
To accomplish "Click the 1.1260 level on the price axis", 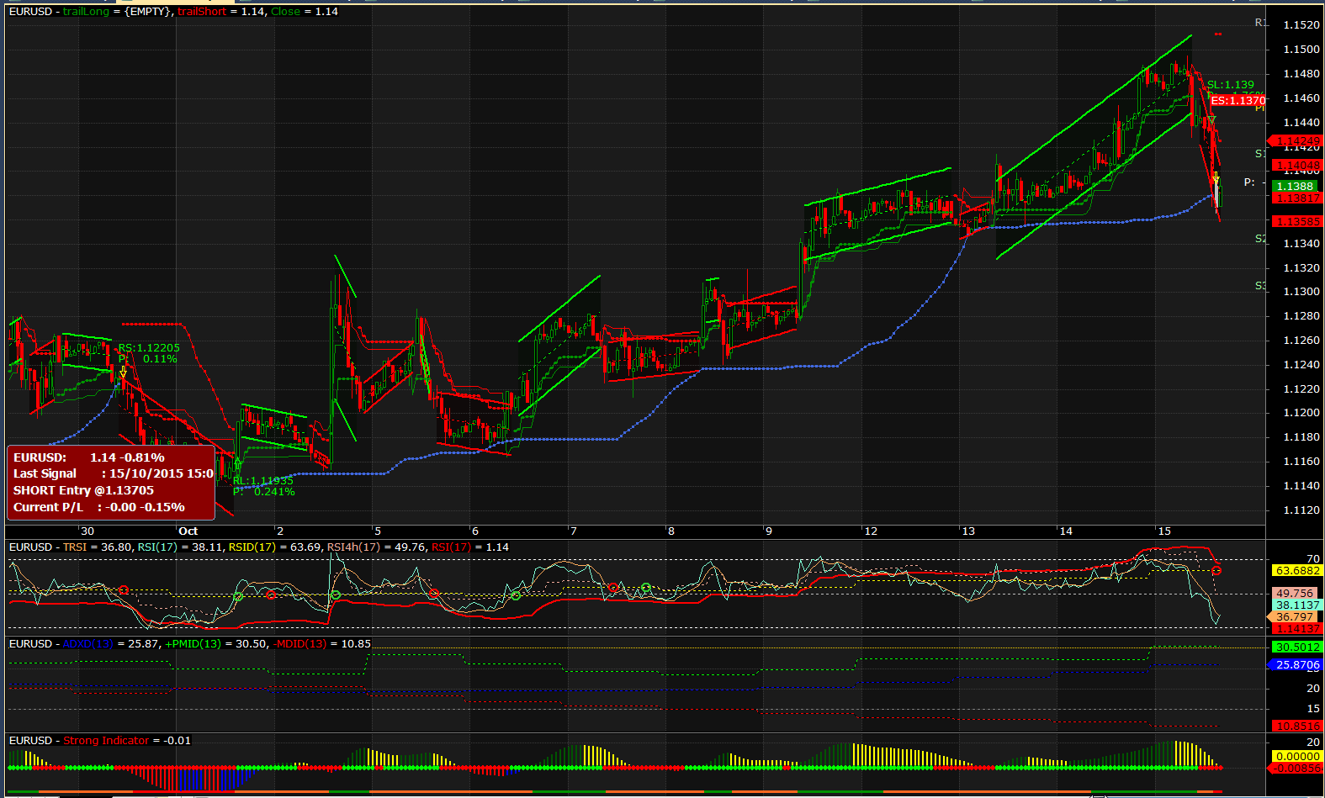I will 1301,341.
